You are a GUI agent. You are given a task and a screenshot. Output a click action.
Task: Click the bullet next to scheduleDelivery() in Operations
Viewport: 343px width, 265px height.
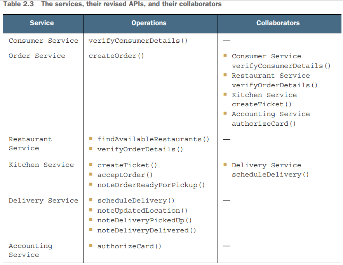[91, 200]
